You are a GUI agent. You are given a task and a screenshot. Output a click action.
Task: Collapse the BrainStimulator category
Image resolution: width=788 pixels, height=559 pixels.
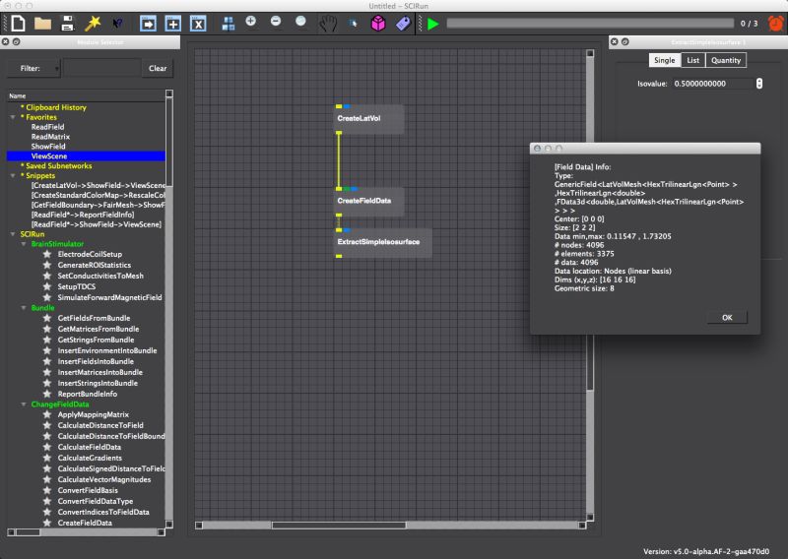(24, 244)
